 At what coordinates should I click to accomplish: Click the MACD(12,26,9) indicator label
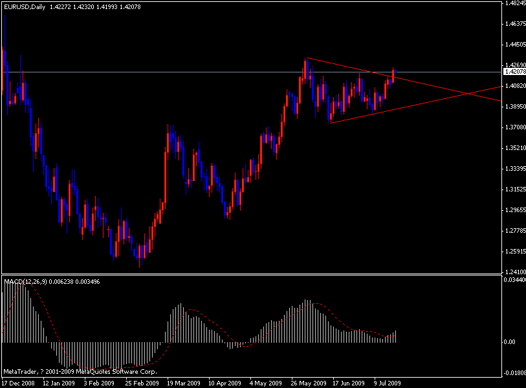click(25, 282)
